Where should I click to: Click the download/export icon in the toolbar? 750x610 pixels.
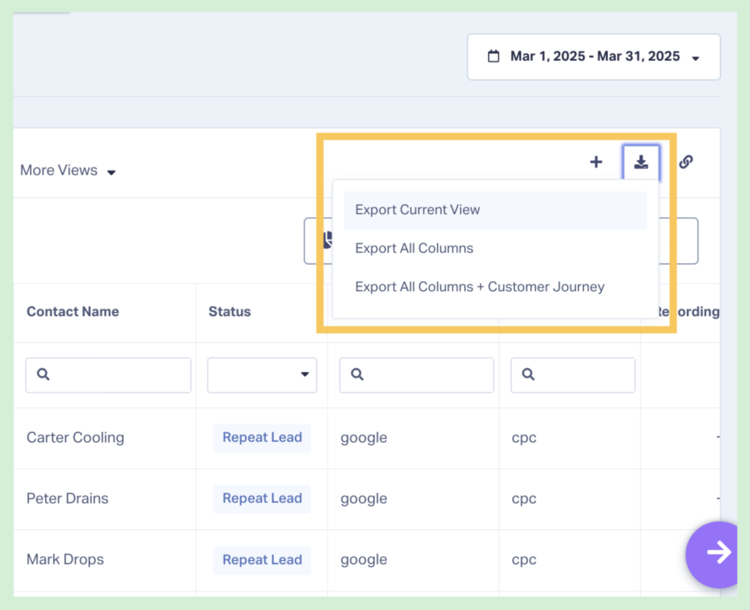(641, 162)
